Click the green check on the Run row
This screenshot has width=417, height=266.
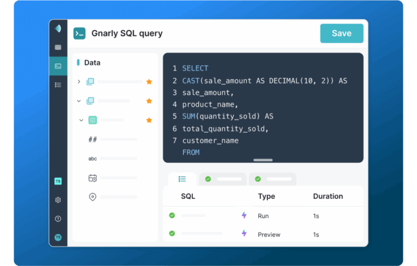click(172, 215)
